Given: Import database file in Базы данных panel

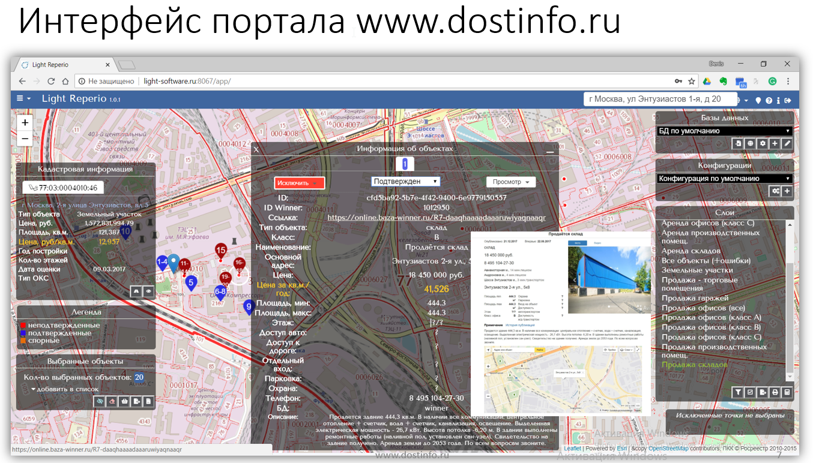Looking at the screenshot, I should [x=738, y=144].
